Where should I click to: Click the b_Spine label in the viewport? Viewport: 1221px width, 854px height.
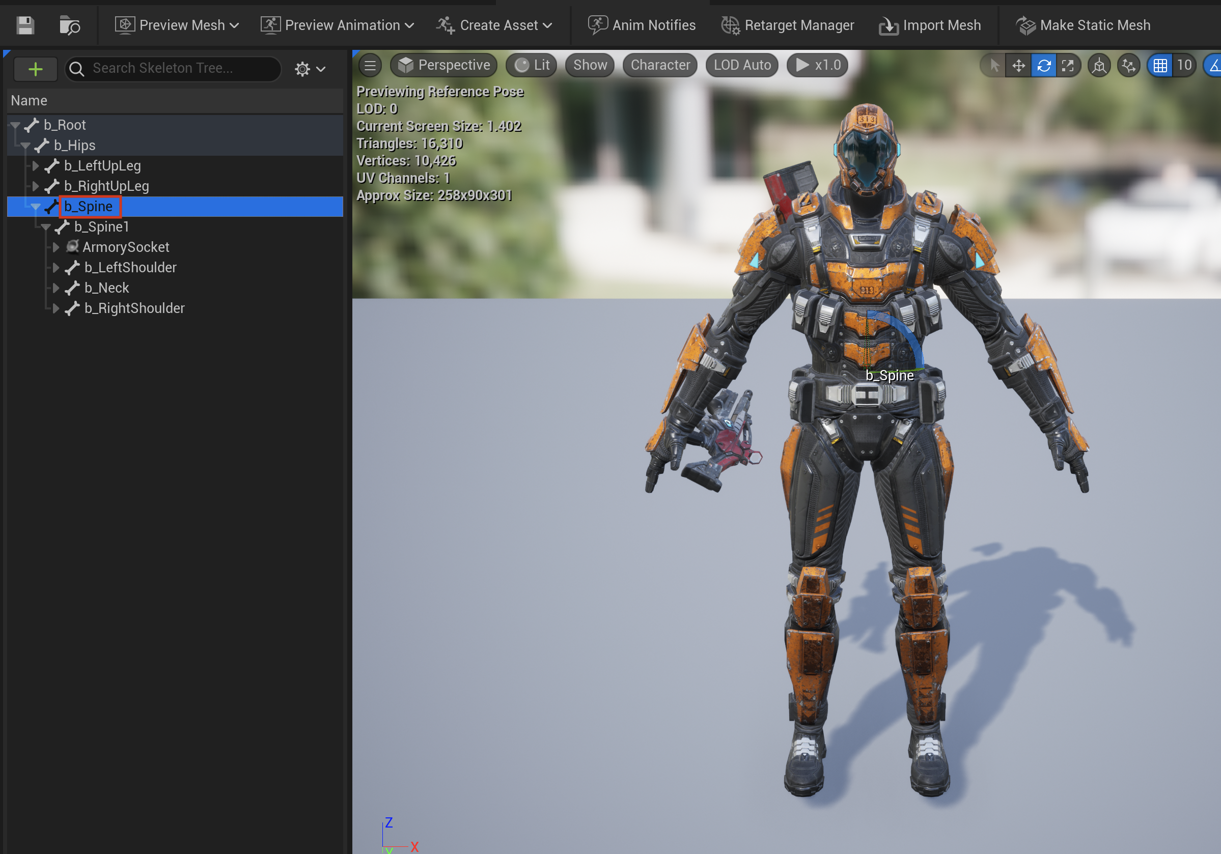pos(890,375)
